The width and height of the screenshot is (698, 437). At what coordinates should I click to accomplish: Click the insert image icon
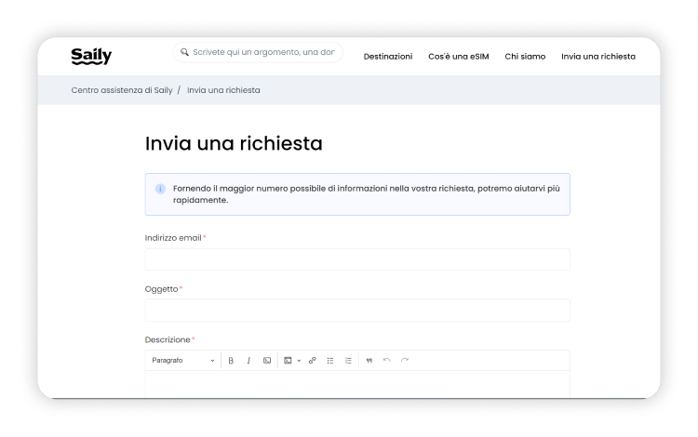click(288, 360)
